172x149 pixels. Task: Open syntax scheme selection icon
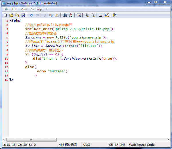point(101,15)
